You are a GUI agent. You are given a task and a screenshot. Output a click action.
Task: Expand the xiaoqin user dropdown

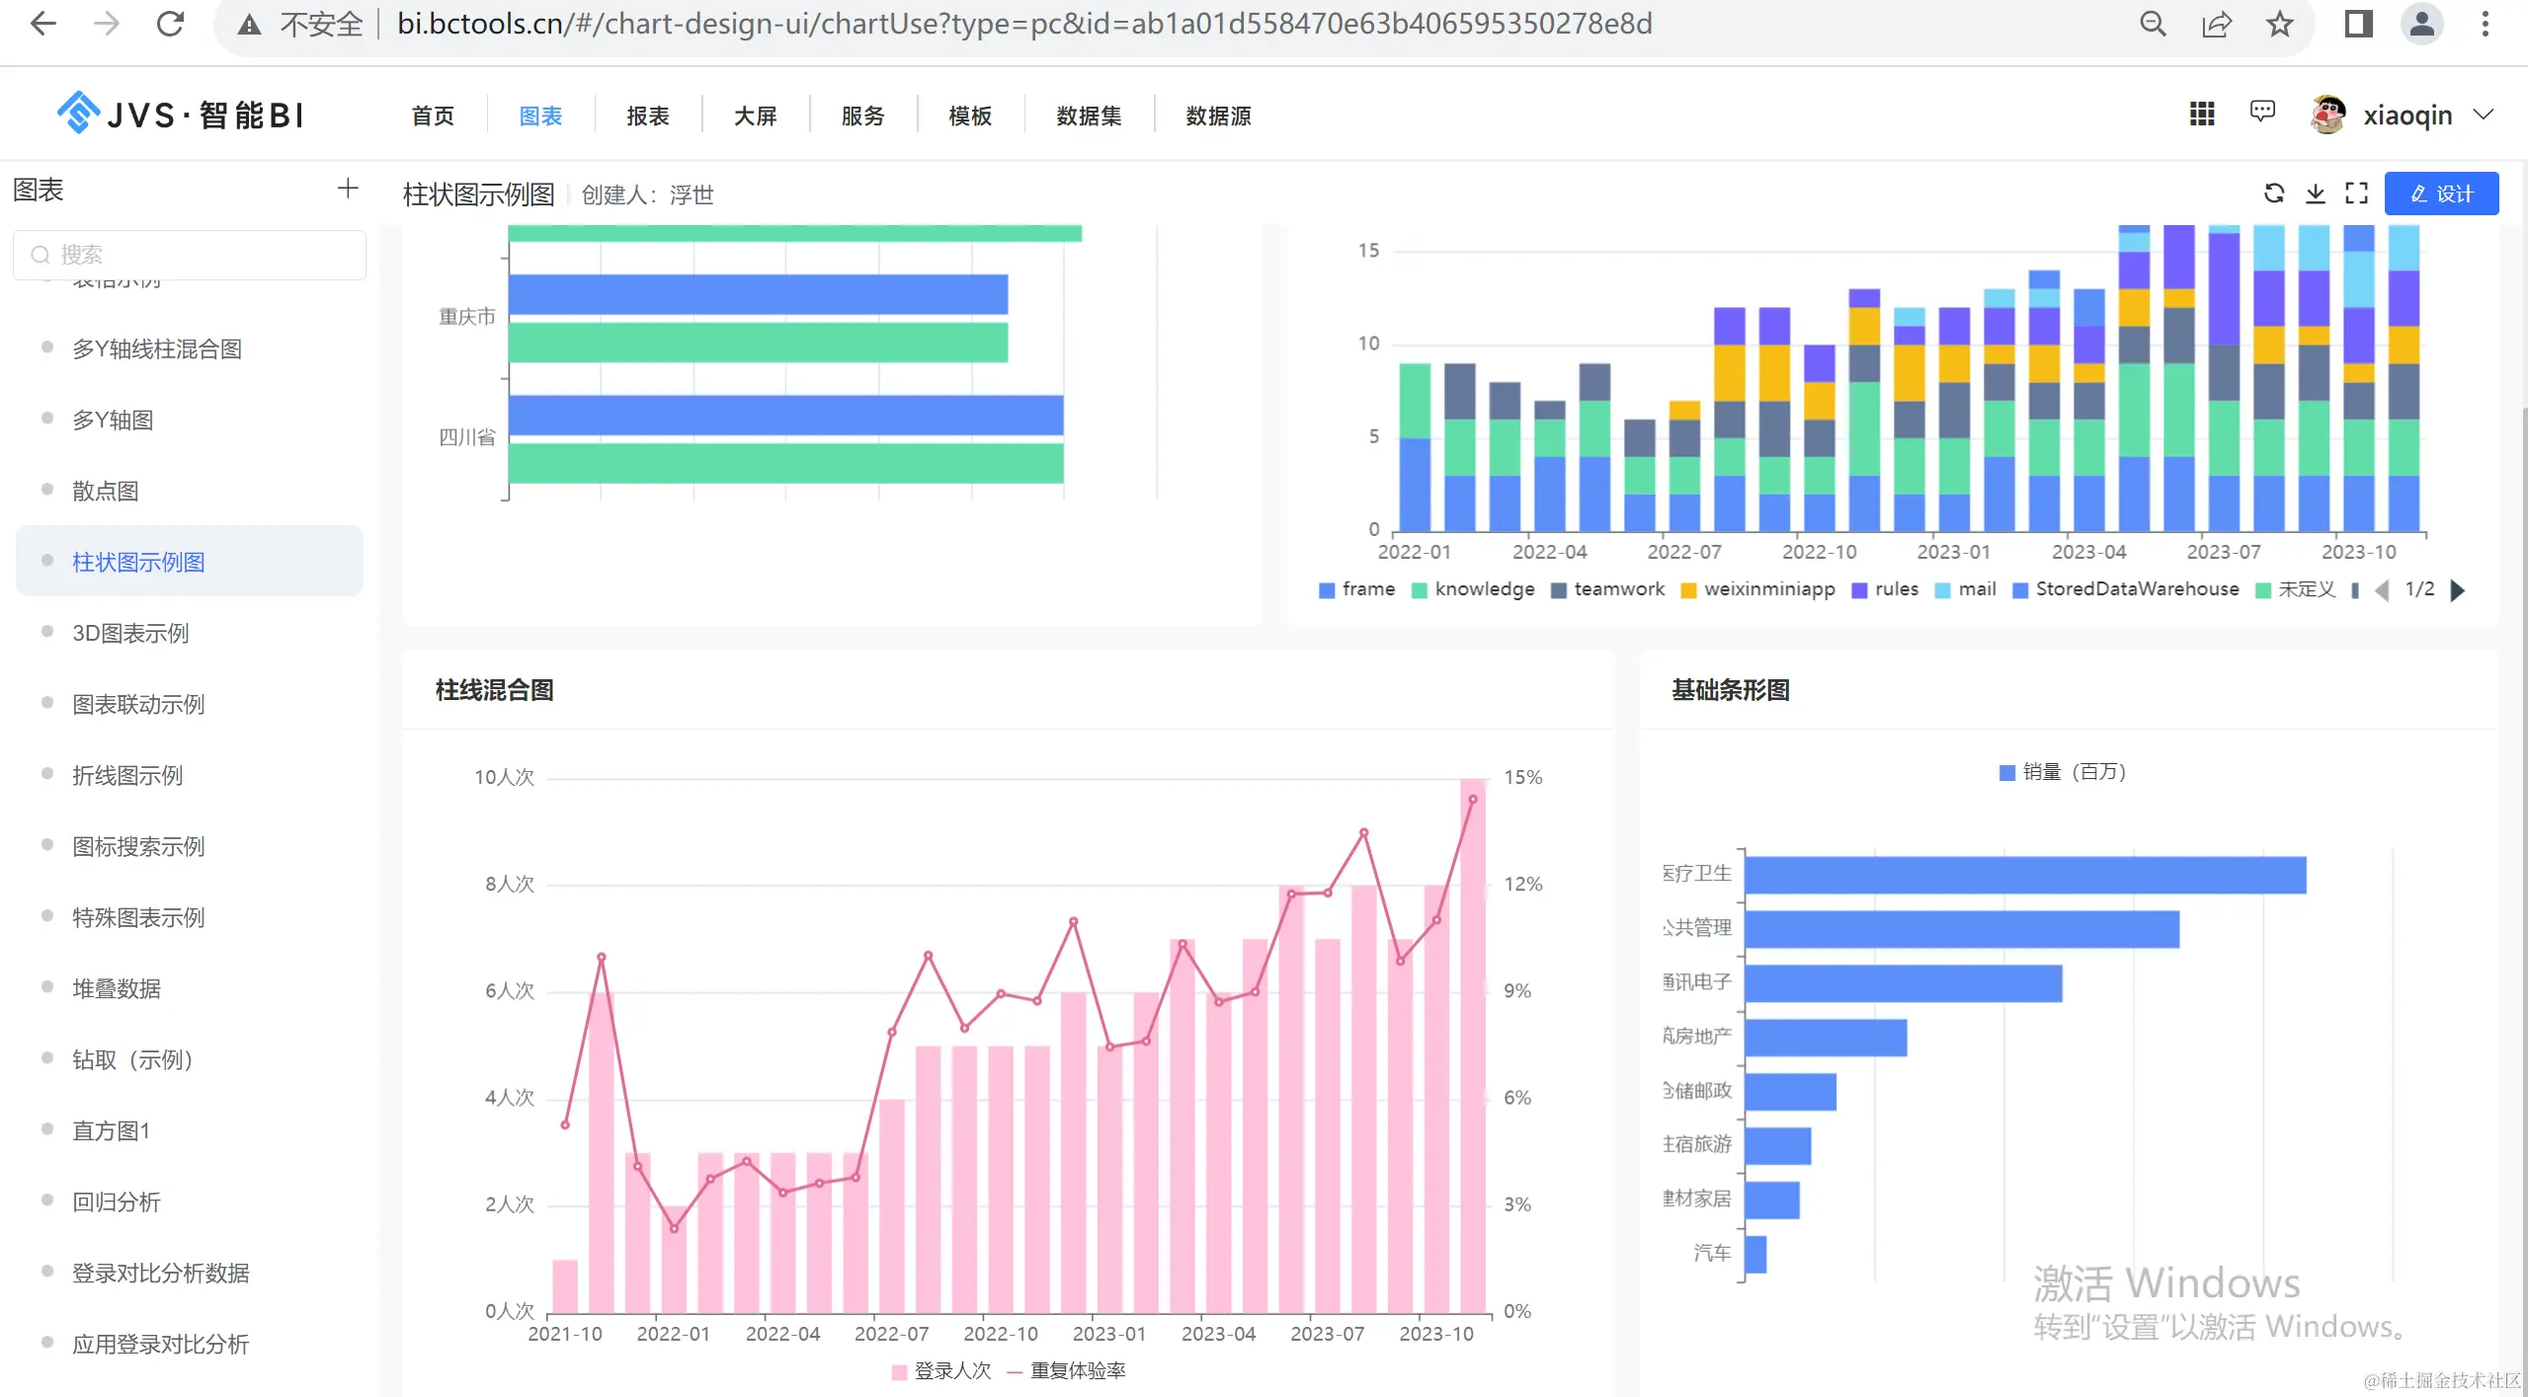tap(2484, 115)
